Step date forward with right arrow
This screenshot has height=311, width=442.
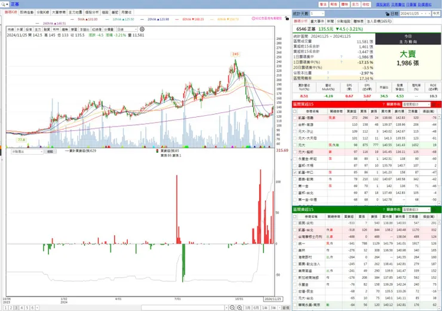click(x=429, y=14)
